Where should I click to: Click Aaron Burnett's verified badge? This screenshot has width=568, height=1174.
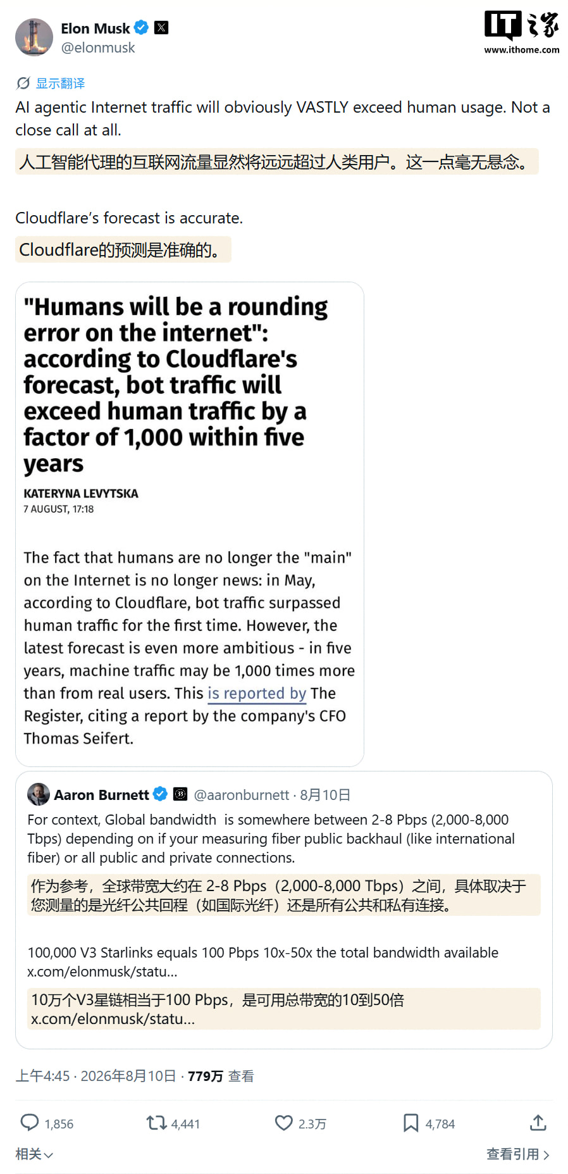point(161,794)
